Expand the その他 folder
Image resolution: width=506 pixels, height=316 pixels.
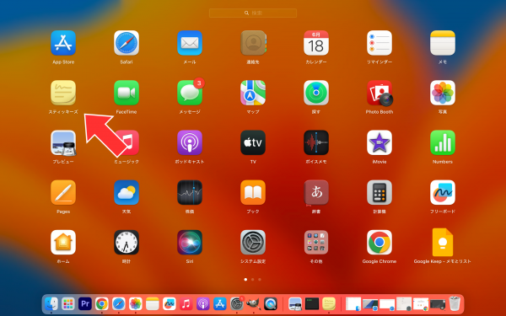(316, 243)
